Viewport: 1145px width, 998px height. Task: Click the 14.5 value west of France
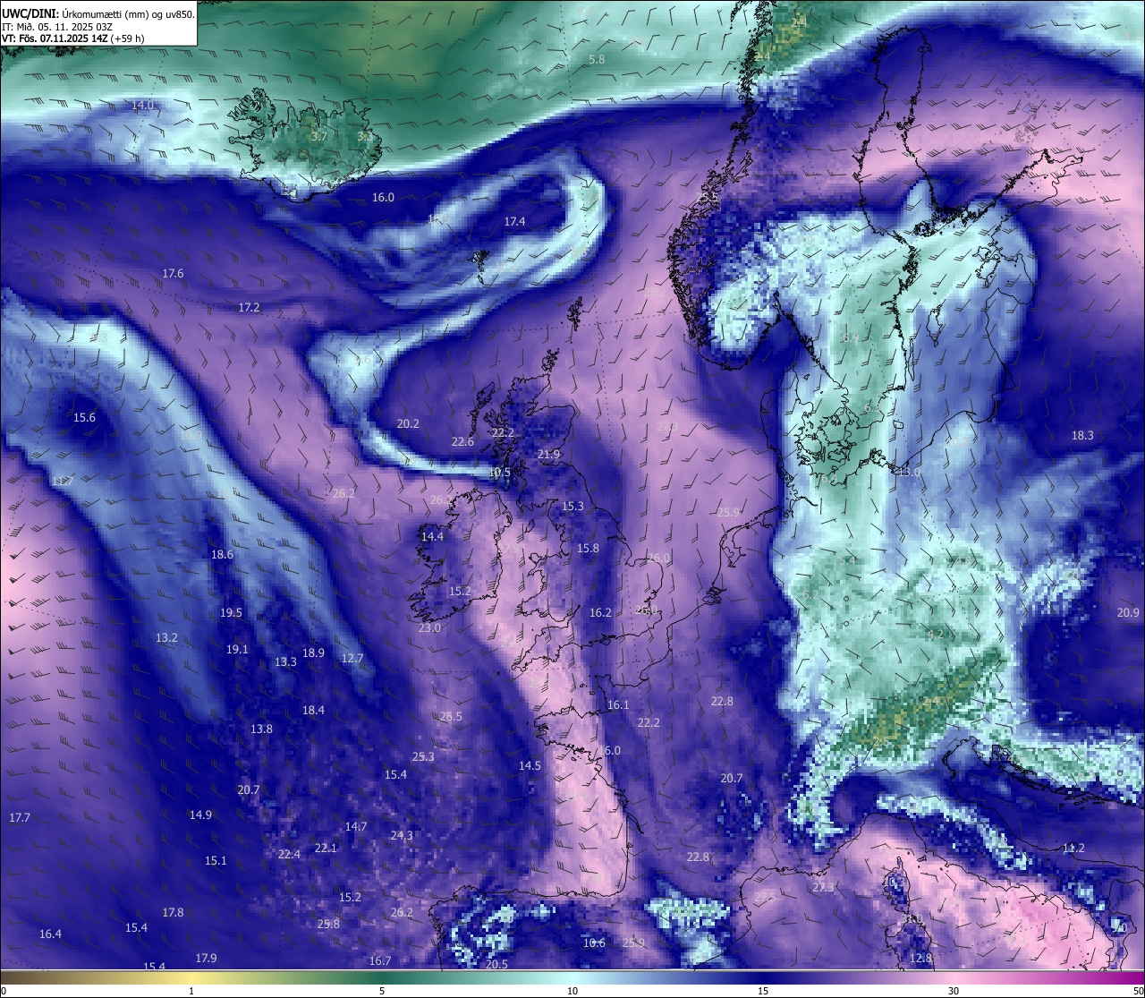pyautogui.click(x=530, y=766)
